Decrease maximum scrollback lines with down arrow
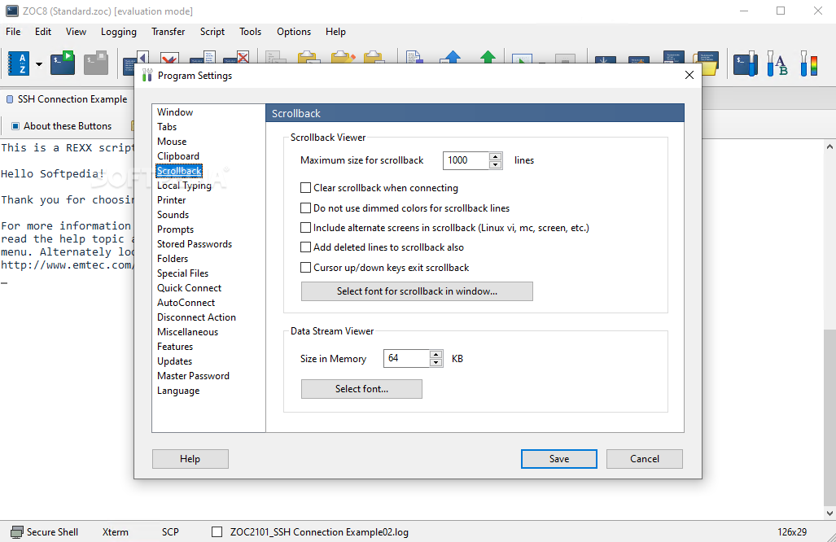The image size is (836, 542). pos(495,164)
